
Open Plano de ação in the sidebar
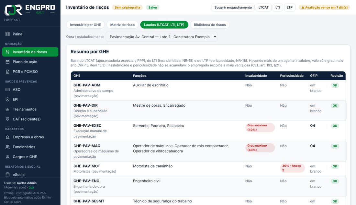tap(30, 62)
